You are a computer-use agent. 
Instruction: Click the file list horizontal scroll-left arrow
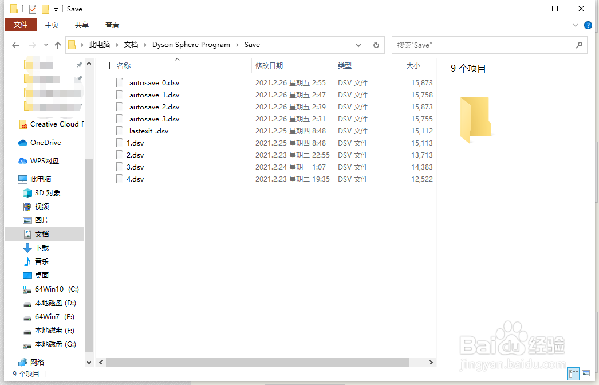[101, 363]
